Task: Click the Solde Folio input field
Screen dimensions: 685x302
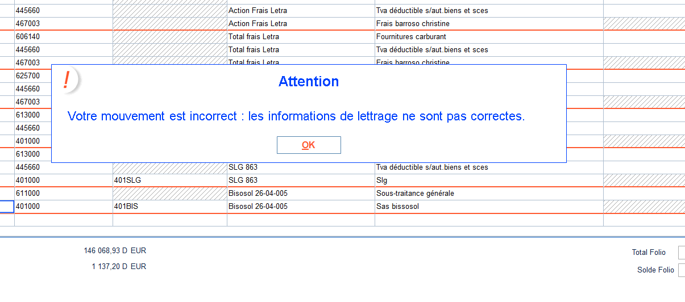Action: [x=682, y=270]
